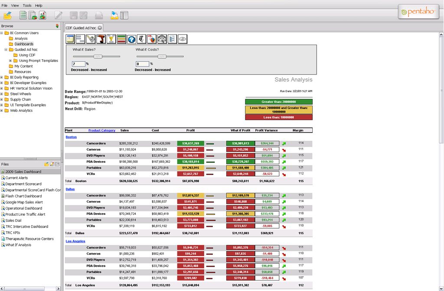This screenshot has width=444, height=291.
Task: Click the pencil note icon in Files header
Action: coord(52,164)
